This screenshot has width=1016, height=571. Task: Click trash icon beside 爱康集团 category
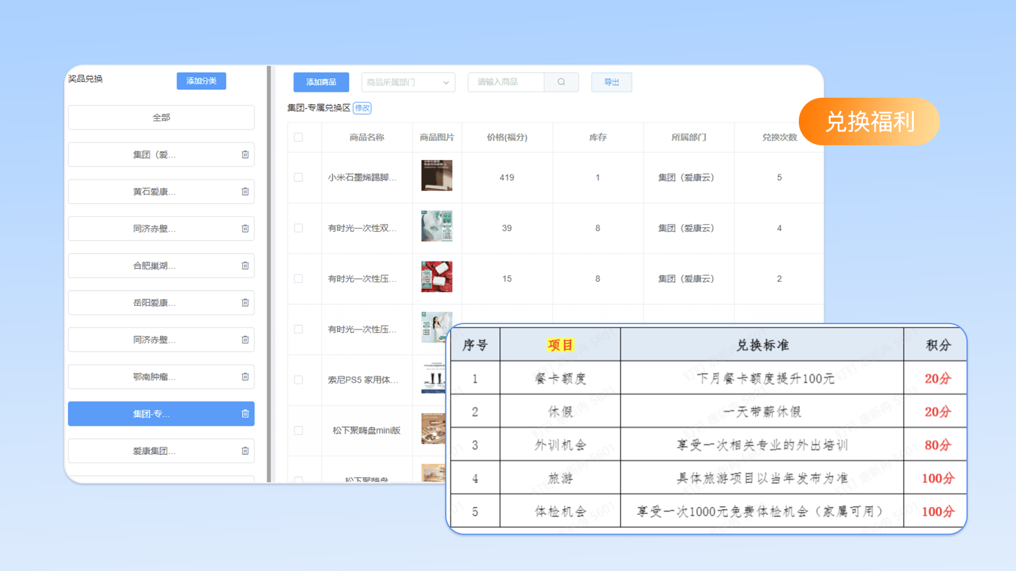point(245,451)
